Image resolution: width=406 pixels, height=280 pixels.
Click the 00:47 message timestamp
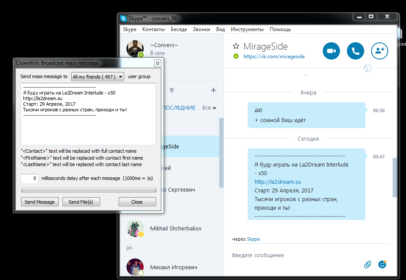378,157
